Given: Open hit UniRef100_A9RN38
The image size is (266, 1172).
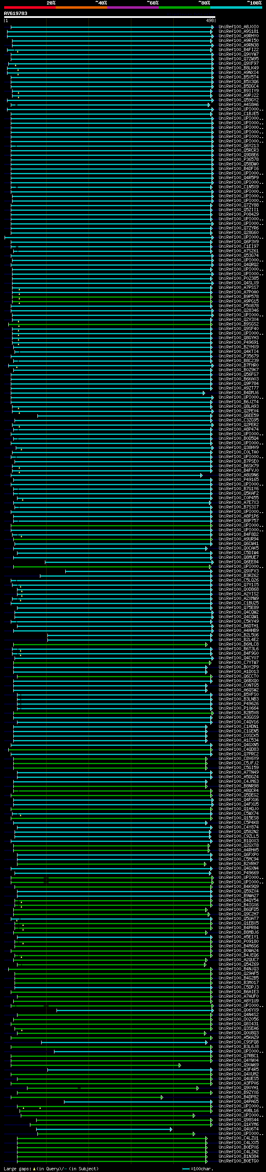Looking at the screenshot, I should pos(239,45).
